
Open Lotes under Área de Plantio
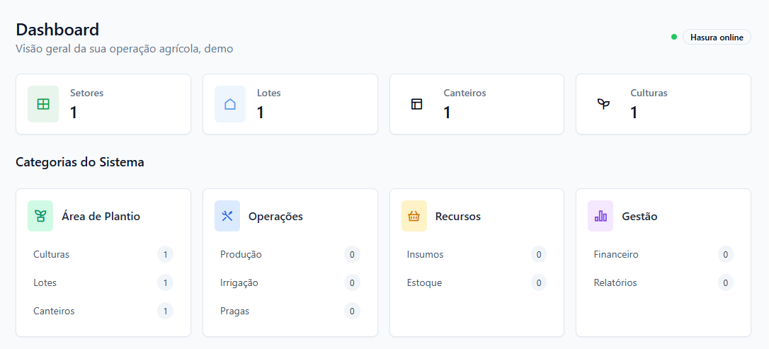pos(103,283)
